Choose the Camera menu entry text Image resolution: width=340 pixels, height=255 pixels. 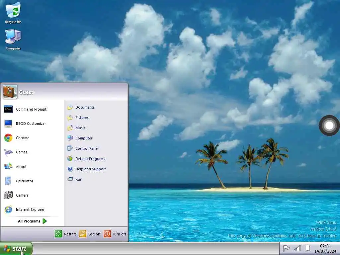point(22,195)
